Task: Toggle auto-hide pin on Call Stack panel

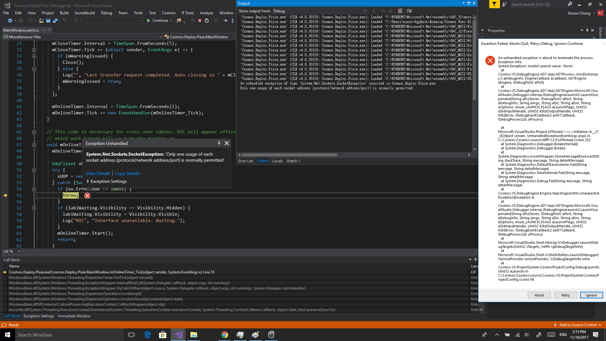Action: pos(475,260)
